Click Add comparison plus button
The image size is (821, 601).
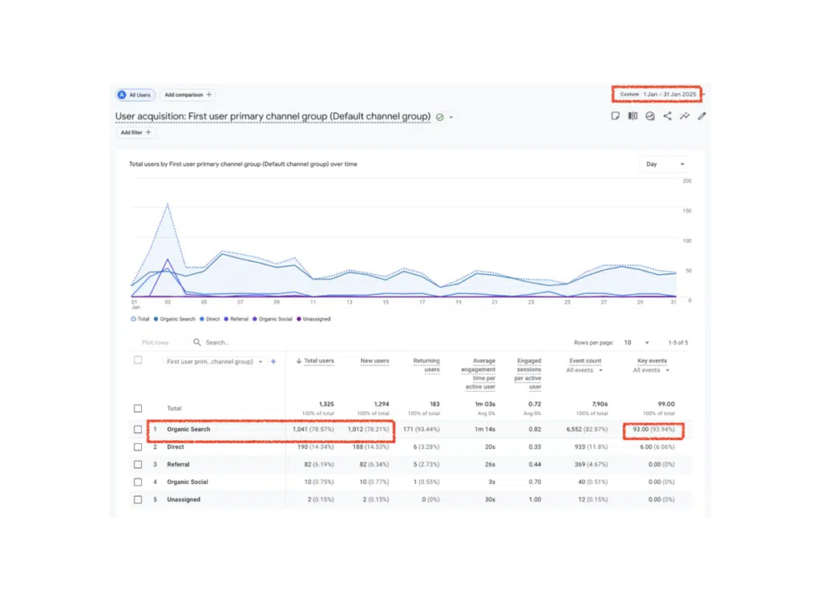click(x=187, y=95)
